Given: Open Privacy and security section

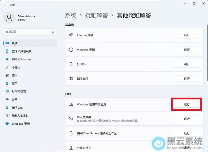Looking at the screenshot, I should [20, 115].
